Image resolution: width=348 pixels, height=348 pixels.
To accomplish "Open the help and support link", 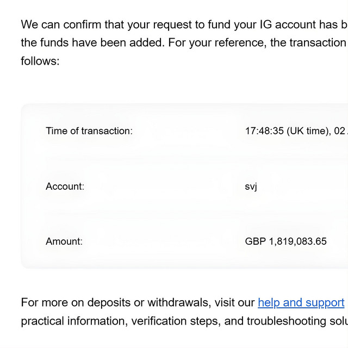I will click(301, 303).
